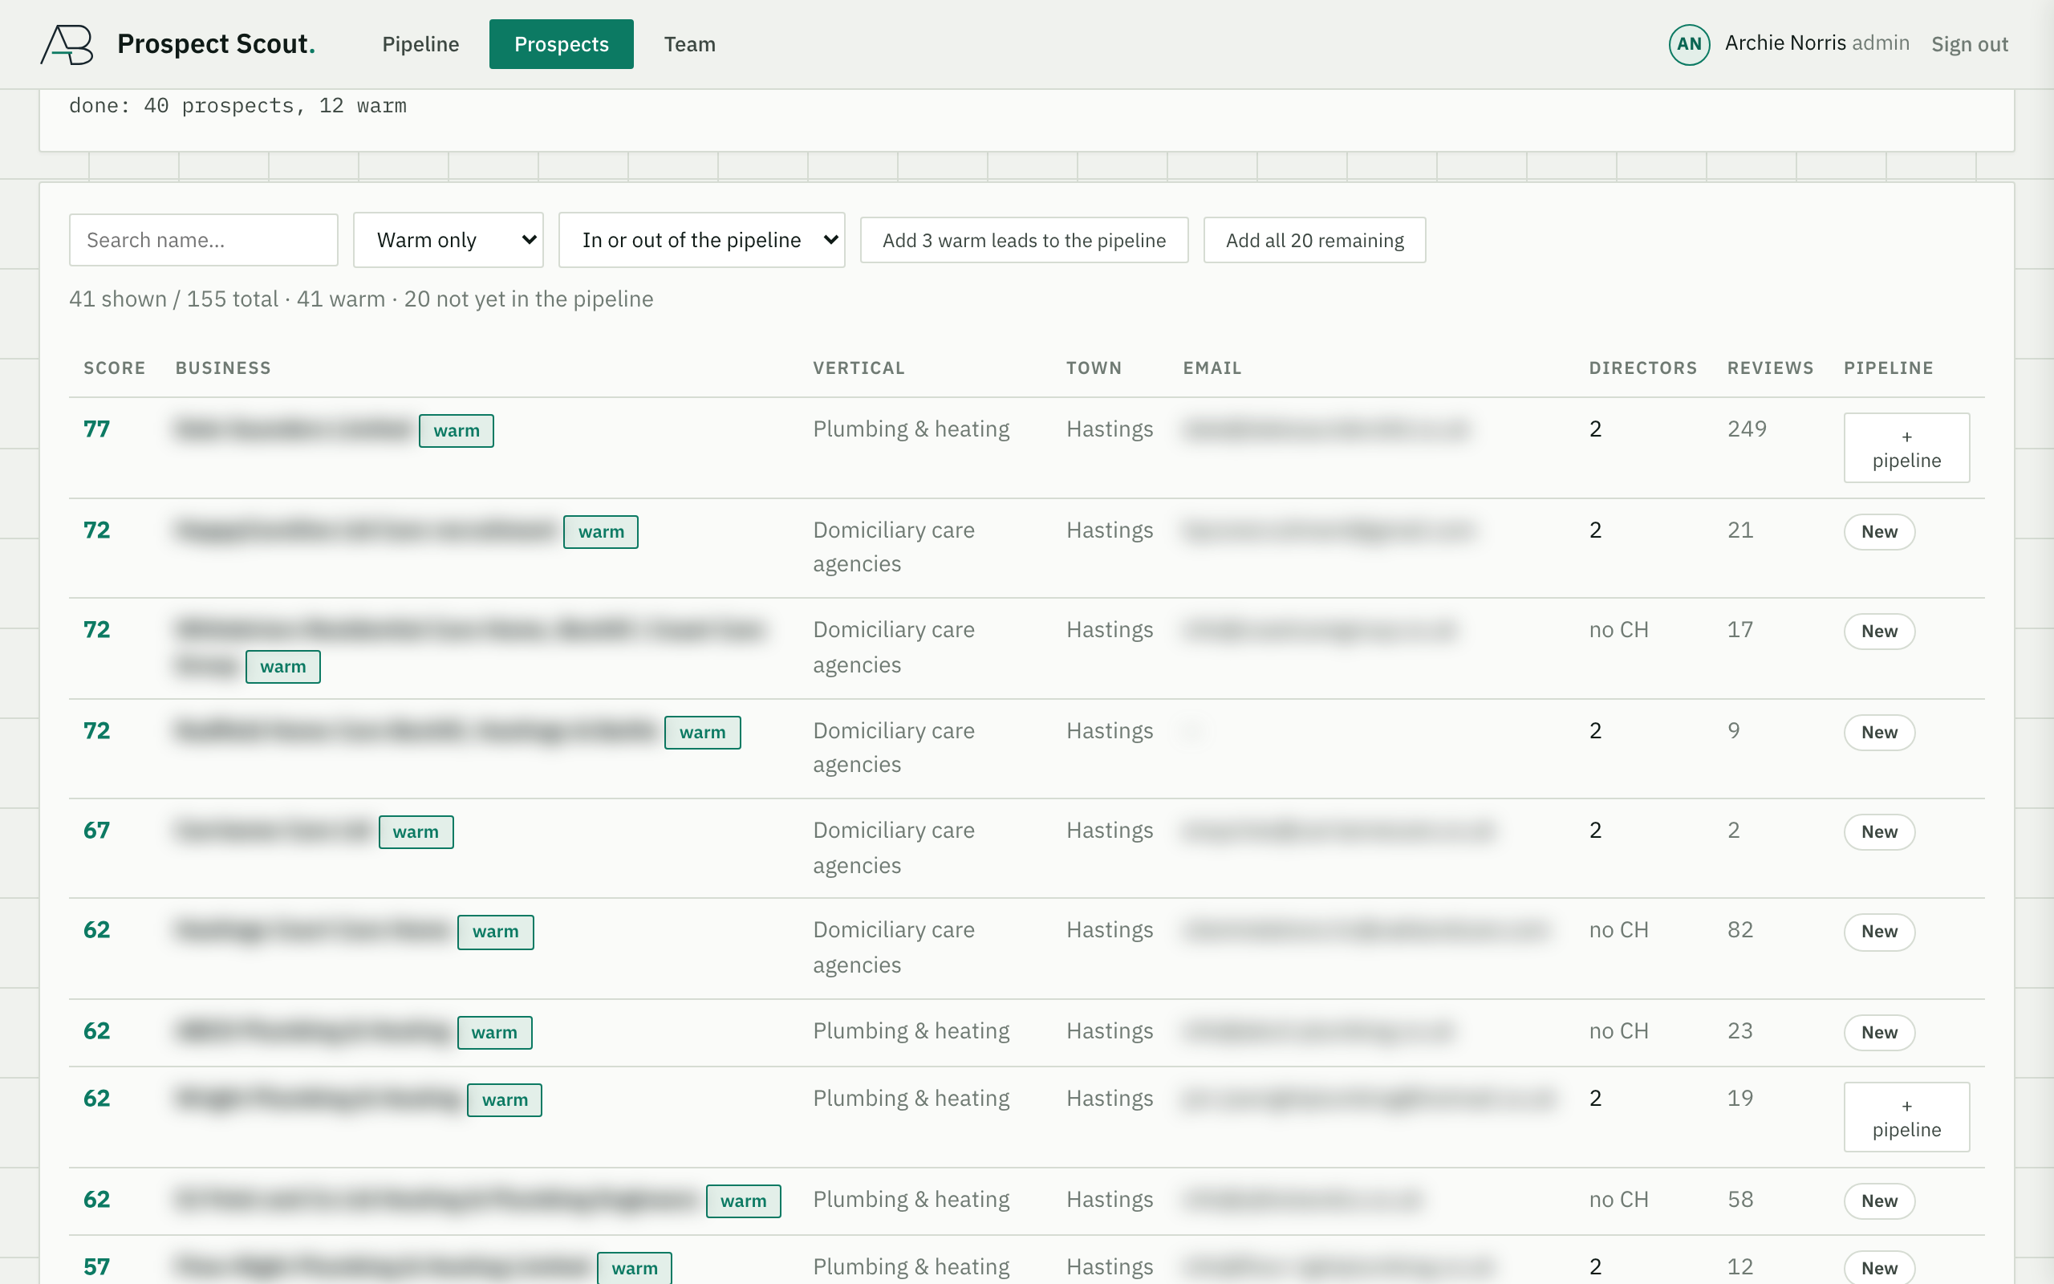Select the Prospects tab

pos(561,44)
